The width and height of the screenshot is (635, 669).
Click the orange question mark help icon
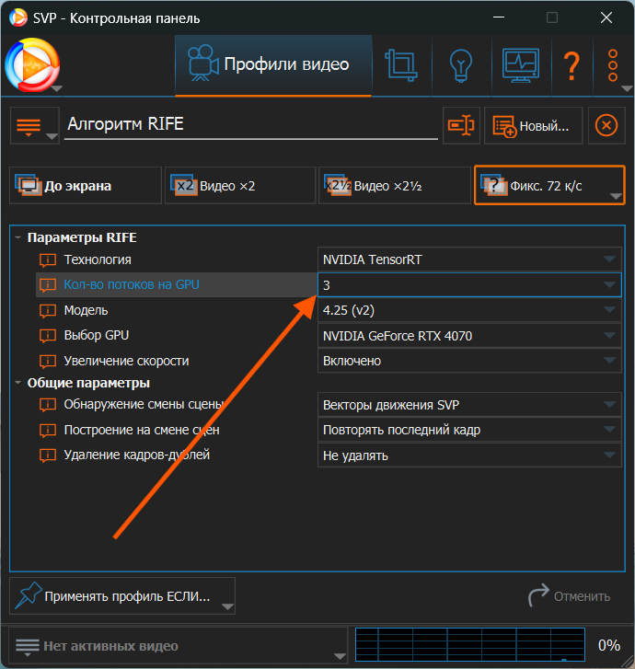point(571,65)
